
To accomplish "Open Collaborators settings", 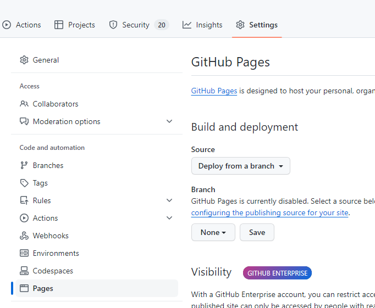I will [x=97, y=104].
